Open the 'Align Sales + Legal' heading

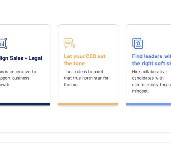coord(21,58)
